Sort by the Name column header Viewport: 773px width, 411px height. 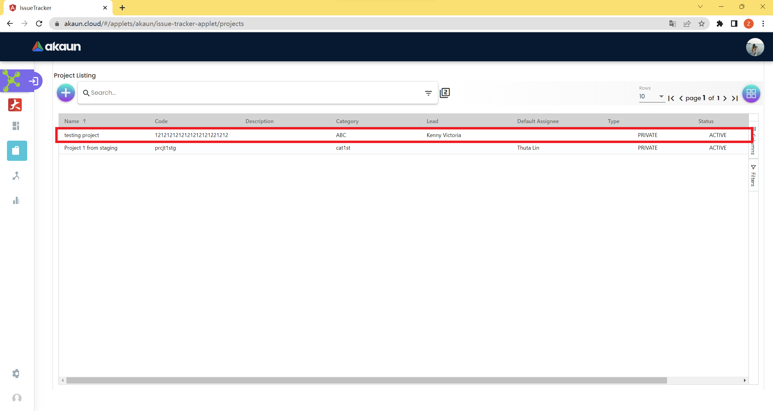pos(72,121)
